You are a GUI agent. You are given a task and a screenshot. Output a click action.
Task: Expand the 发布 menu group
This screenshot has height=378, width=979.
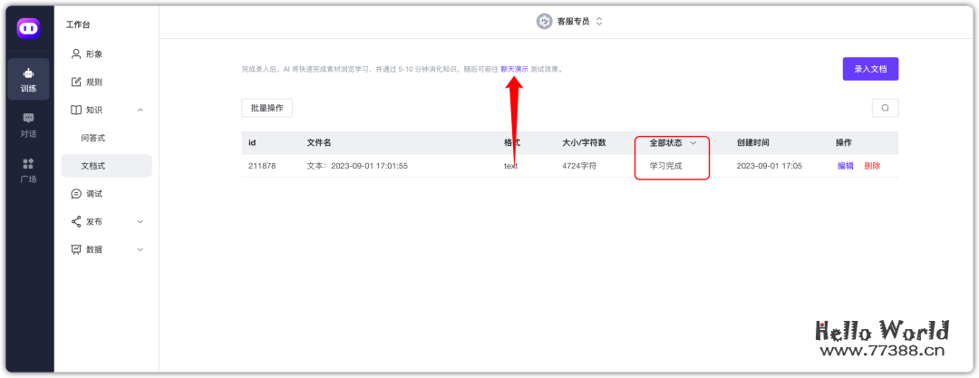click(x=106, y=221)
